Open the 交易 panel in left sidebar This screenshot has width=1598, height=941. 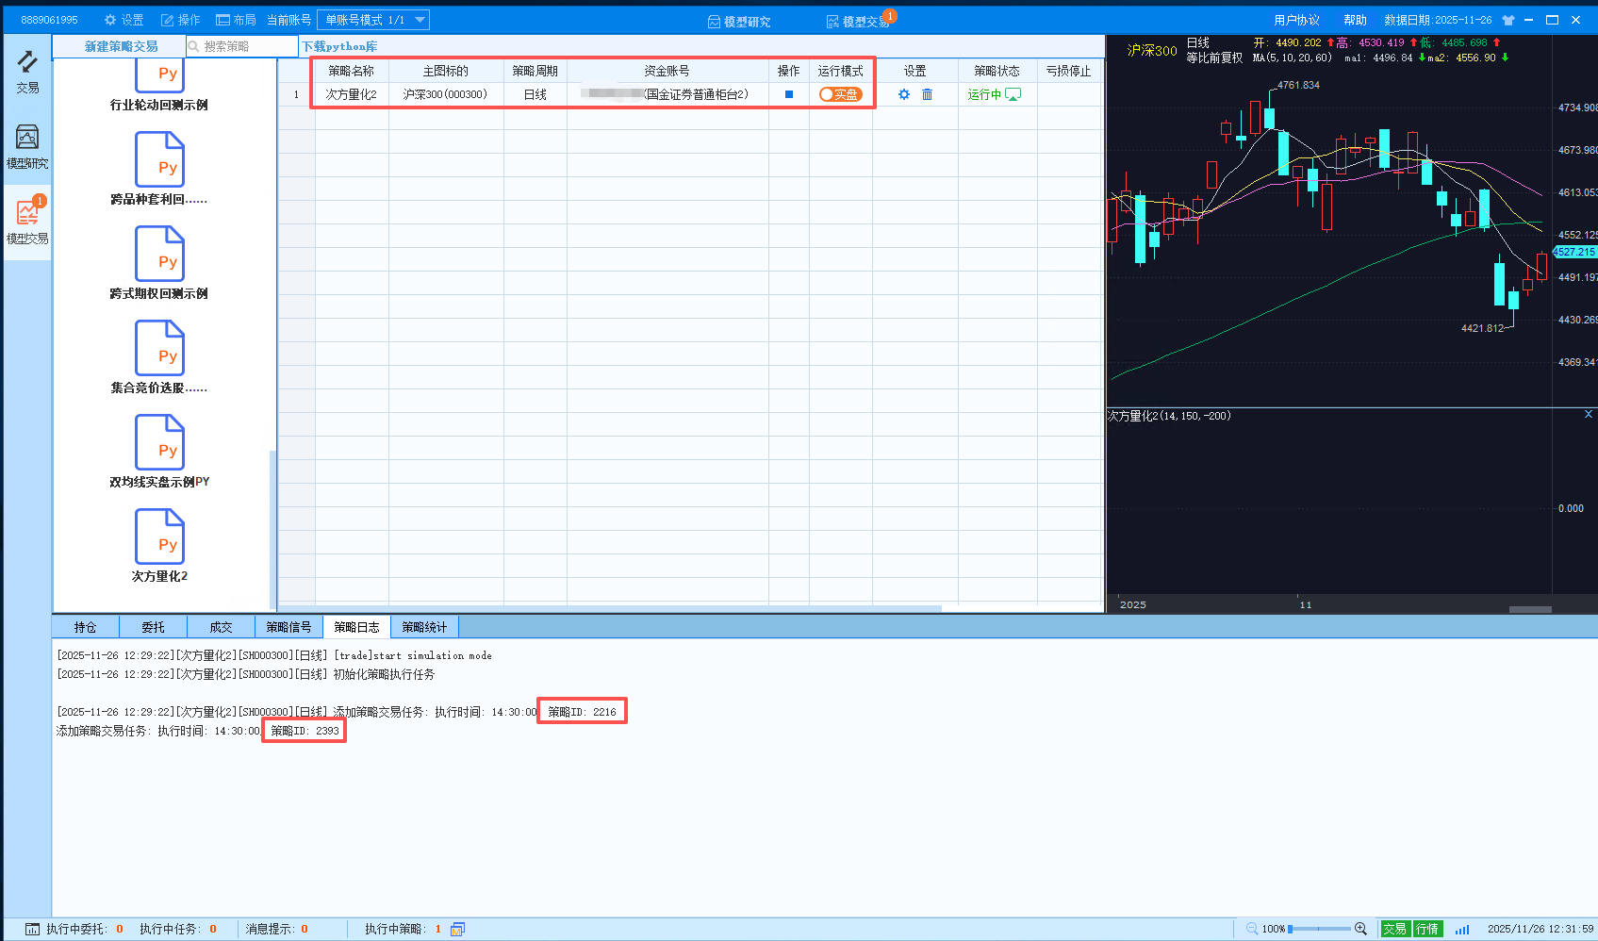coord(27,72)
